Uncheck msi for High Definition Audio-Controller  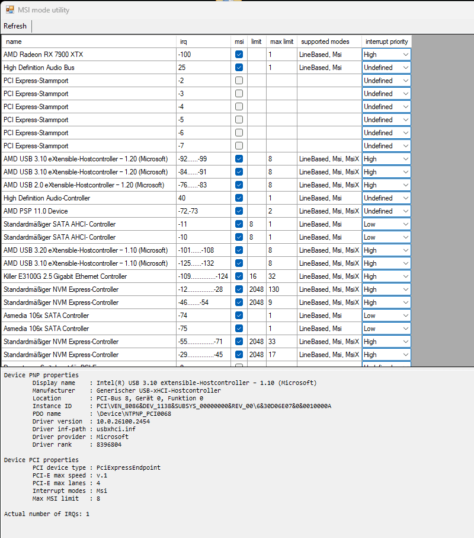(239, 198)
